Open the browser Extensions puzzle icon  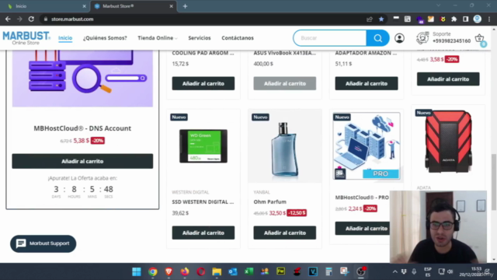tap(454, 19)
